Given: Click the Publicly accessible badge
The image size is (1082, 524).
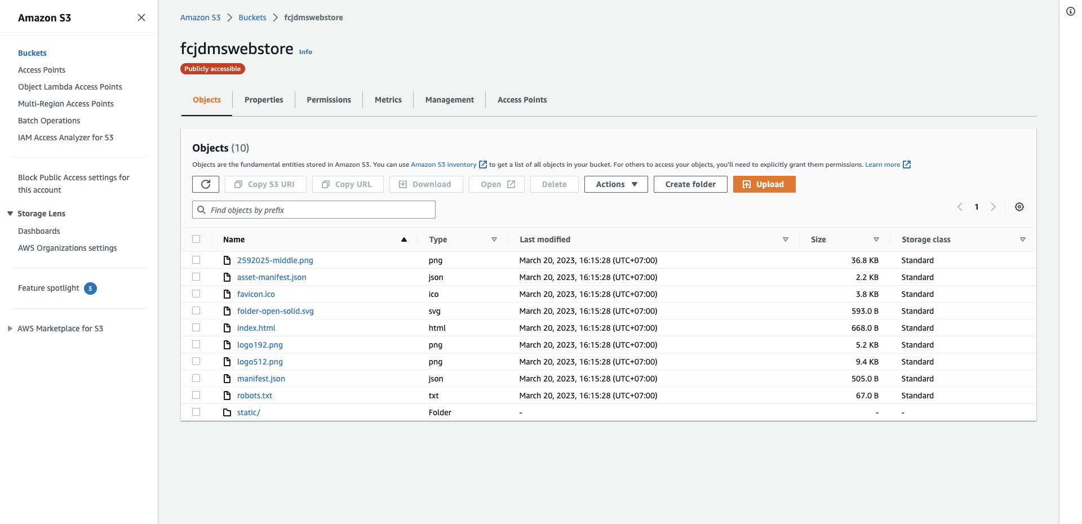Looking at the screenshot, I should coord(212,69).
